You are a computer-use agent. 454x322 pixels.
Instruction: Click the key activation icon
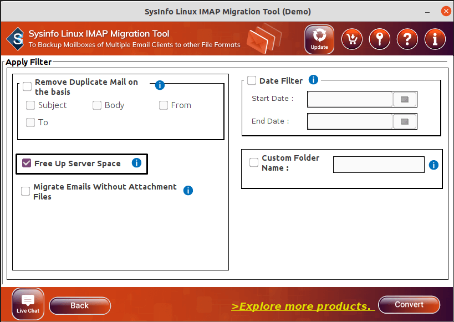[x=380, y=39]
